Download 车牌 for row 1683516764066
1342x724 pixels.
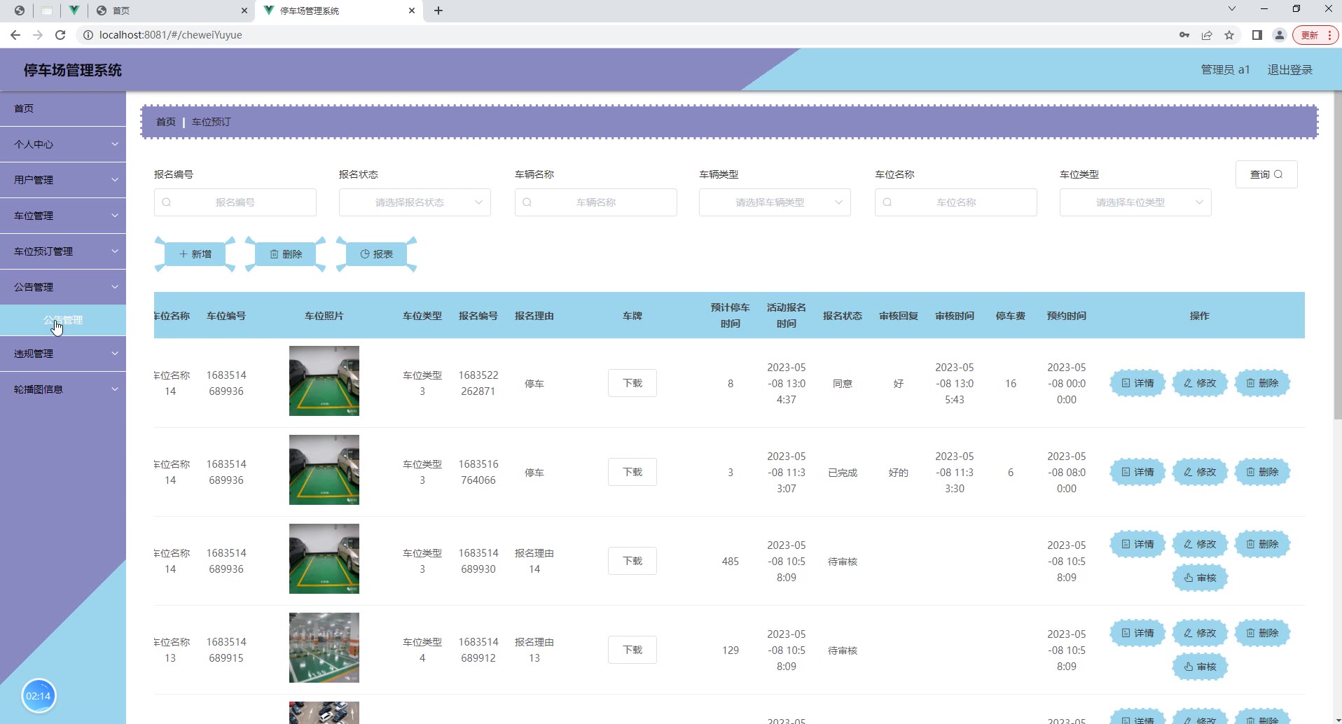tap(632, 472)
